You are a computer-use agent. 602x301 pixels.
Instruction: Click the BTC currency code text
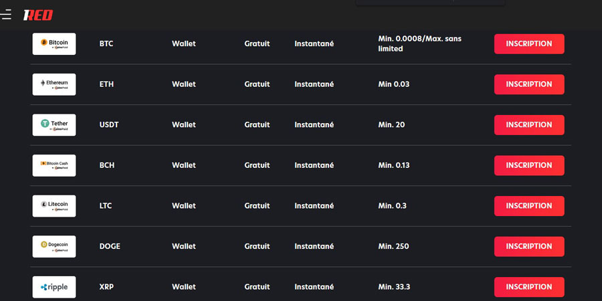(x=106, y=43)
